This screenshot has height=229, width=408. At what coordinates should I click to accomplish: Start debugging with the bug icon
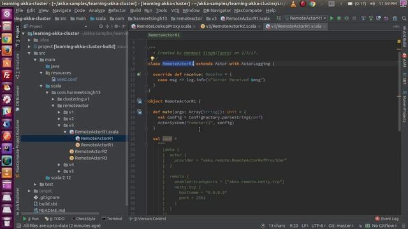coord(339,18)
